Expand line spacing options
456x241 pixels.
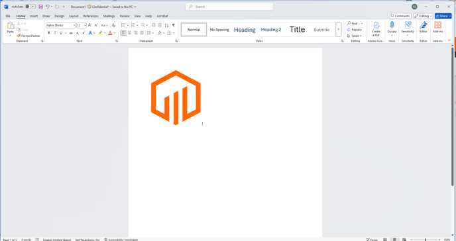tap(150, 33)
